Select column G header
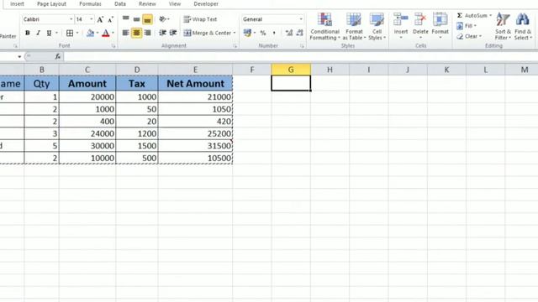The image size is (538, 302). click(291, 70)
